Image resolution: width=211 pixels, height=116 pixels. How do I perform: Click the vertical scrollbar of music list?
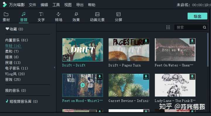208,50
